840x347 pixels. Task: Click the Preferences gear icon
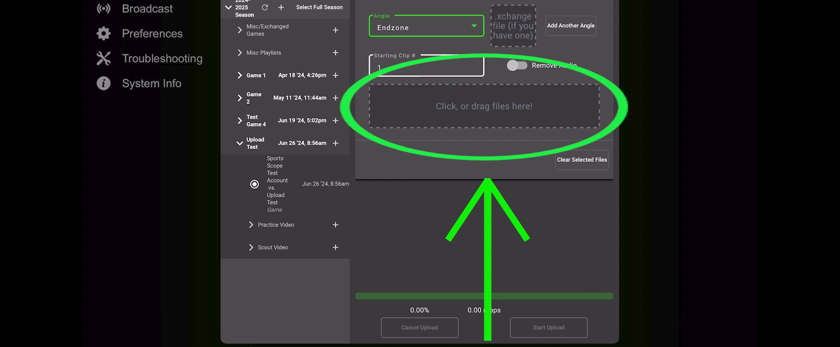click(104, 34)
